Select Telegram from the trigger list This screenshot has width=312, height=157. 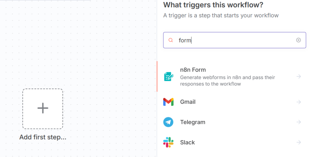point(193,122)
